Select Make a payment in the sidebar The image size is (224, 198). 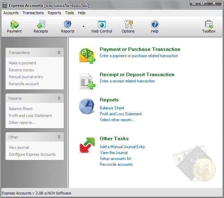[x=23, y=63]
